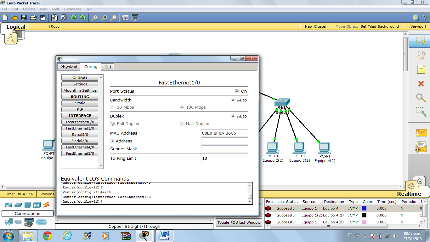Screen dimensions: 430x242
Task: Click the Windows Start button
Action: 8,236
